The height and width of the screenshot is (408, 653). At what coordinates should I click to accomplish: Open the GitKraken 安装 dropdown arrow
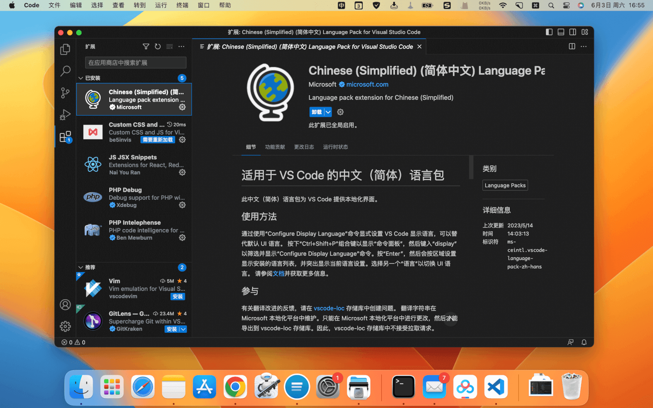[184, 329]
